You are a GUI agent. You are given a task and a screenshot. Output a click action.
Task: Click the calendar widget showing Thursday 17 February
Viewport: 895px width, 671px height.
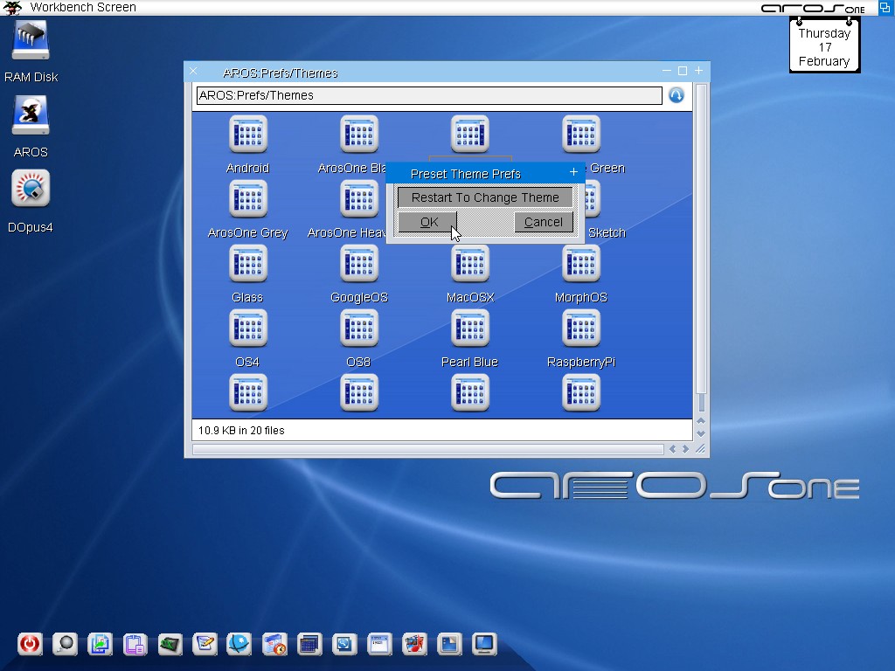pyautogui.click(x=824, y=47)
